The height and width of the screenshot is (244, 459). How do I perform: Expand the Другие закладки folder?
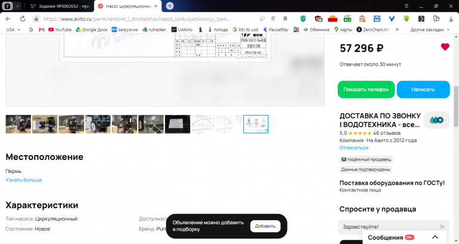pyautogui.click(x=430, y=29)
